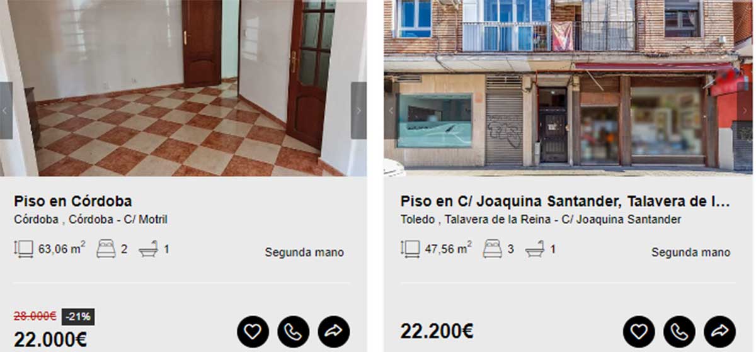This screenshot has width=756, height=352.
Task: Select 'Córdoba, Córdoba - C/ Motril' address
Action: coord(91,220)
